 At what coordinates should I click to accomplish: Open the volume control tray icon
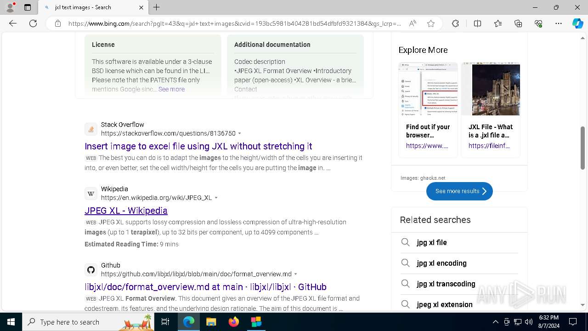(529, 322)
